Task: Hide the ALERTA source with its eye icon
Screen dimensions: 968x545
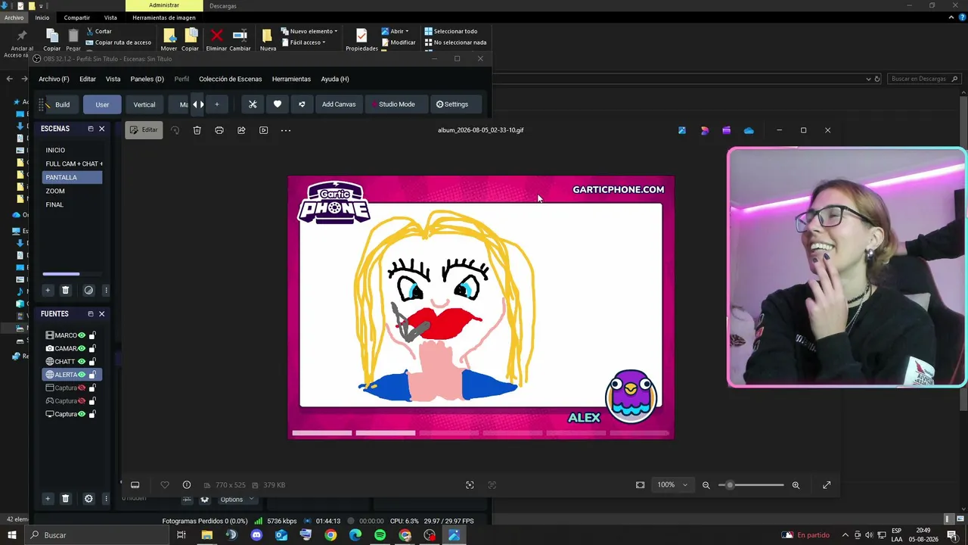Action: (82, 375)
